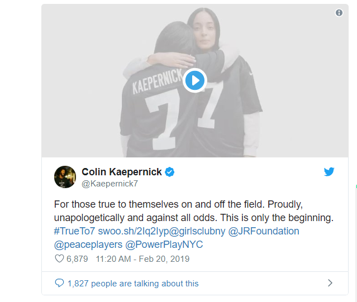This screenshot has width=357, height=302.
Task: Like the tweet with heart icon
Action: pos(59,259)
